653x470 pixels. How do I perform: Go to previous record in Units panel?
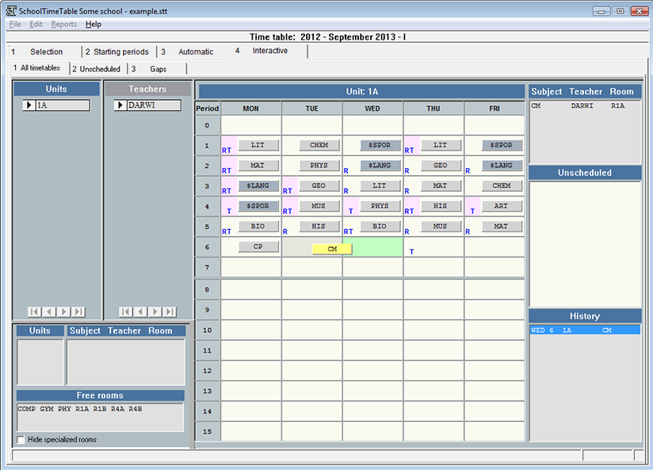coord(49,311)
